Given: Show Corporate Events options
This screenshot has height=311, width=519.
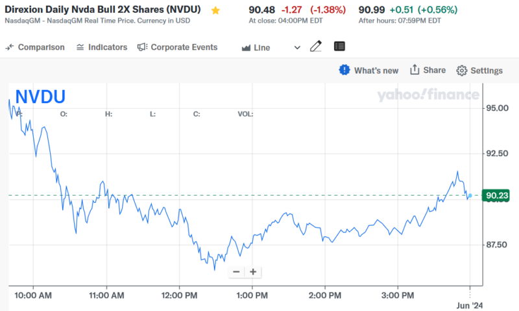Looking at the screenshot, I should tap(177, 47).
